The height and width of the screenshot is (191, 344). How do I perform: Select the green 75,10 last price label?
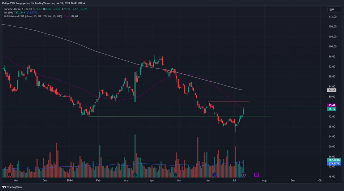332,109
